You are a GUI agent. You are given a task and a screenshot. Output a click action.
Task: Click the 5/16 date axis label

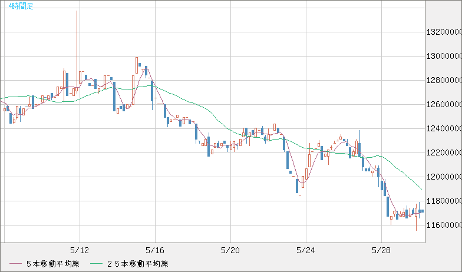coord(155,251)
